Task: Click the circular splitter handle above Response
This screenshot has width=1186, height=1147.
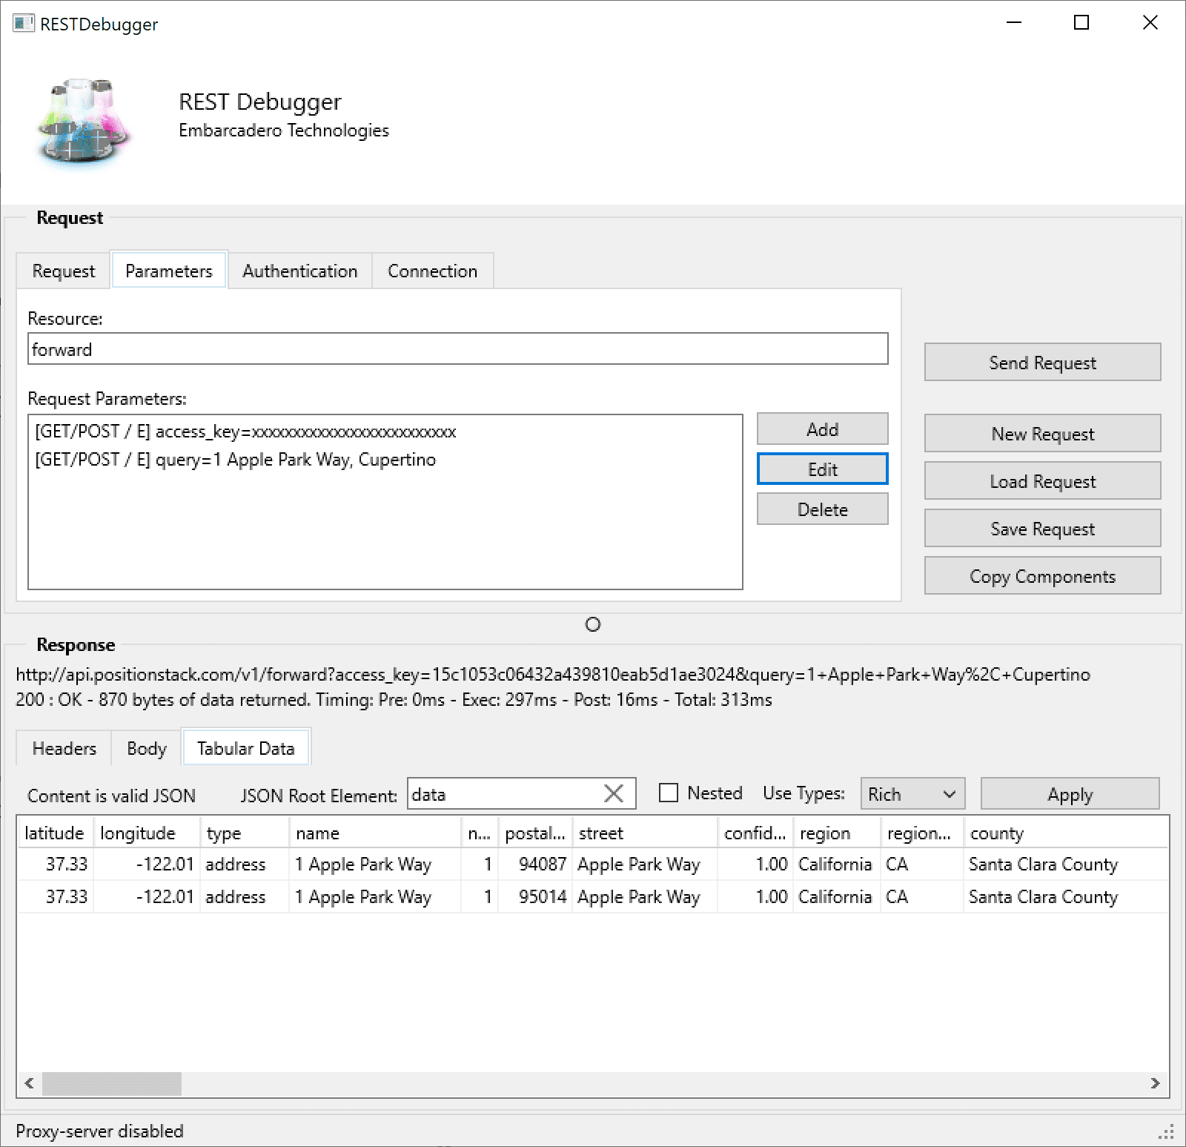Action: [593, 625]
